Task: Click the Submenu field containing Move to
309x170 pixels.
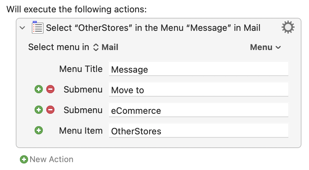Action: tap(199, 89)
